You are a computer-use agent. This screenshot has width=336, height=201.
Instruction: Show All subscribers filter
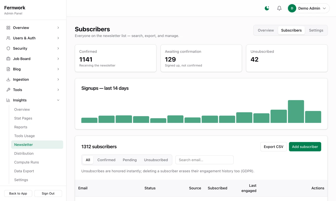click(88, 160)
